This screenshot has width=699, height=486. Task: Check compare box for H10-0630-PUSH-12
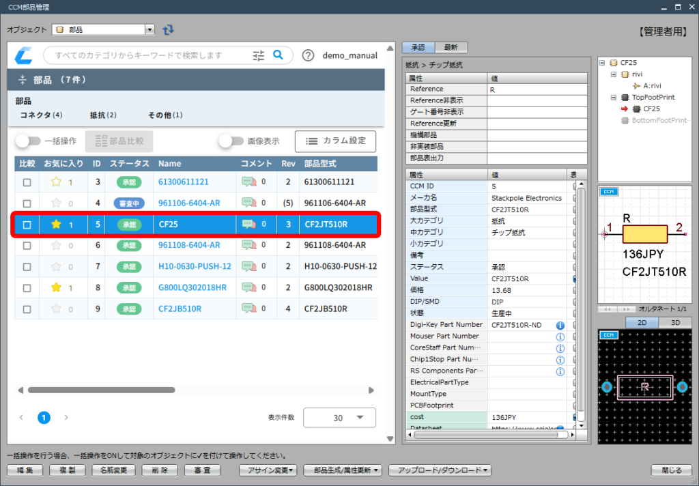[27, 267]
